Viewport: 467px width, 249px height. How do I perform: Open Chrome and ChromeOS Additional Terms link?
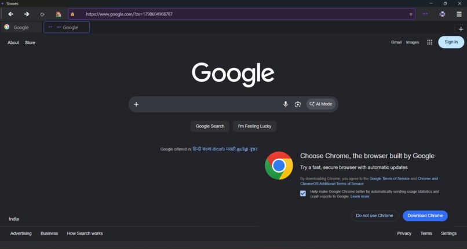[369, 181]
